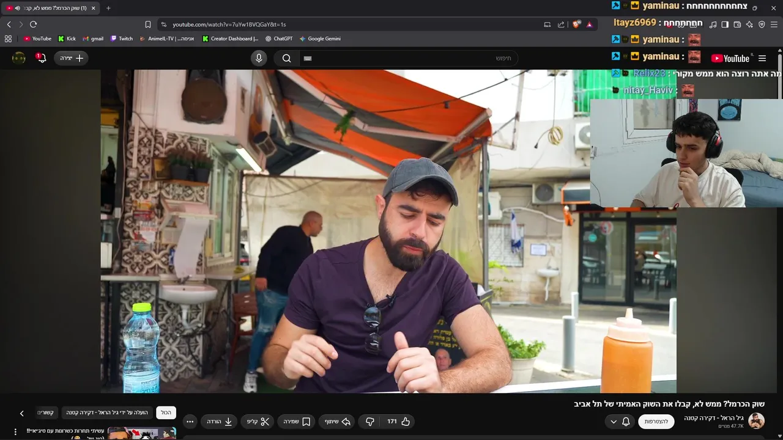Screen dimensions: 783x440
Task: Open the VPN shield icon
Action: click(x=762, y=24)
